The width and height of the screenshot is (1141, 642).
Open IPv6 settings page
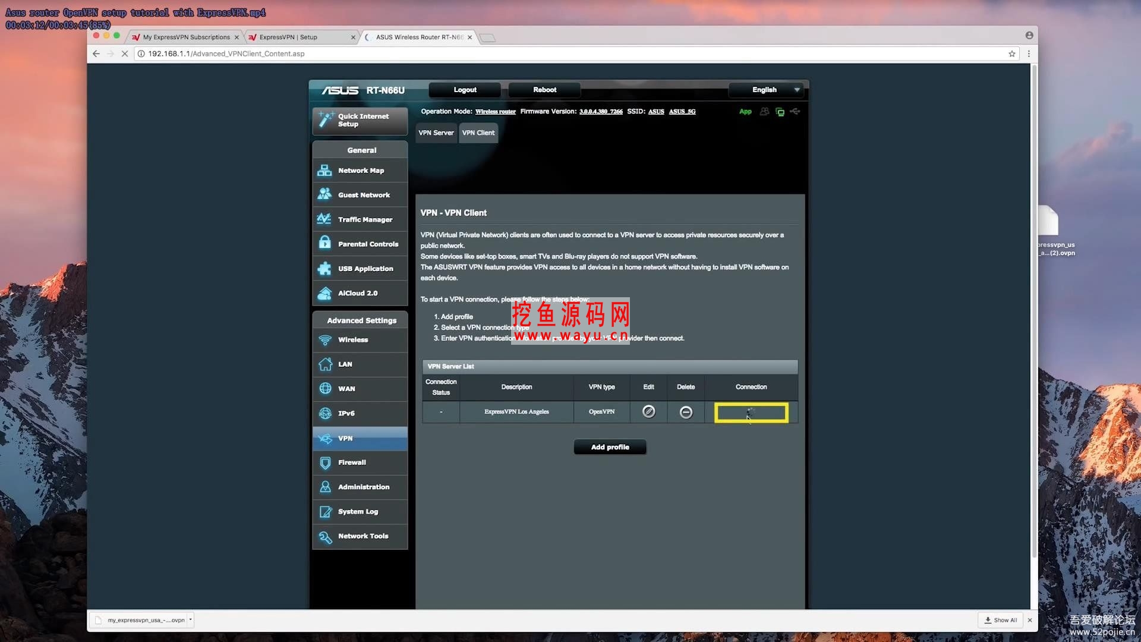360,413
